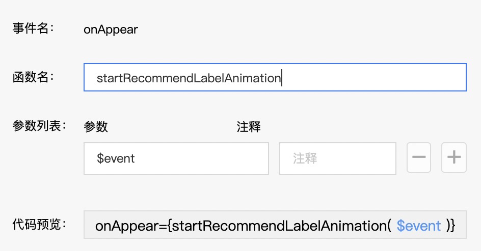Click the minus button to remove parameter

(x=419, y=158)
